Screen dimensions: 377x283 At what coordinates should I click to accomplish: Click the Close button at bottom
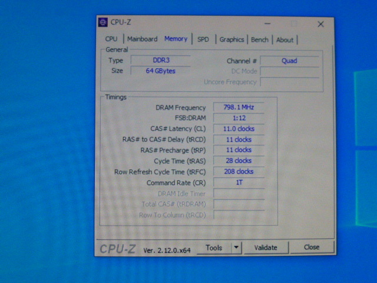point(312,247)
